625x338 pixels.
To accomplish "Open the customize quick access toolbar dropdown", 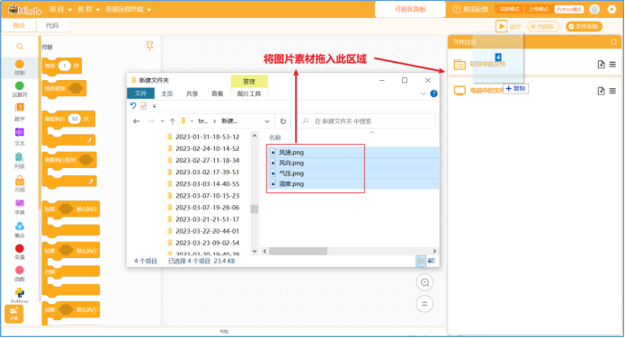I will 155,106.
